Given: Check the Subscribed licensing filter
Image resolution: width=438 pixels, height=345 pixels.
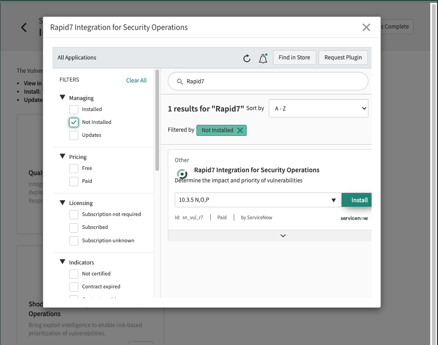Looking at the screenshot, I should [74, 228].
